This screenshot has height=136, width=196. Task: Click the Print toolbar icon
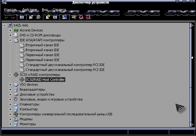tap(38, 17)
